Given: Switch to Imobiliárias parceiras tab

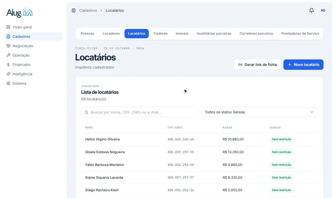Looking at the screenshot, I should (x=214, y=33).
